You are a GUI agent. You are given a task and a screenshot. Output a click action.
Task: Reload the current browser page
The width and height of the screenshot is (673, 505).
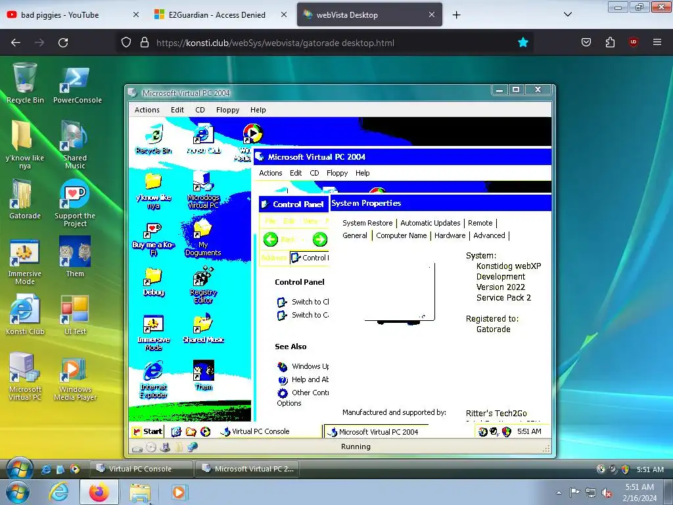63,43
